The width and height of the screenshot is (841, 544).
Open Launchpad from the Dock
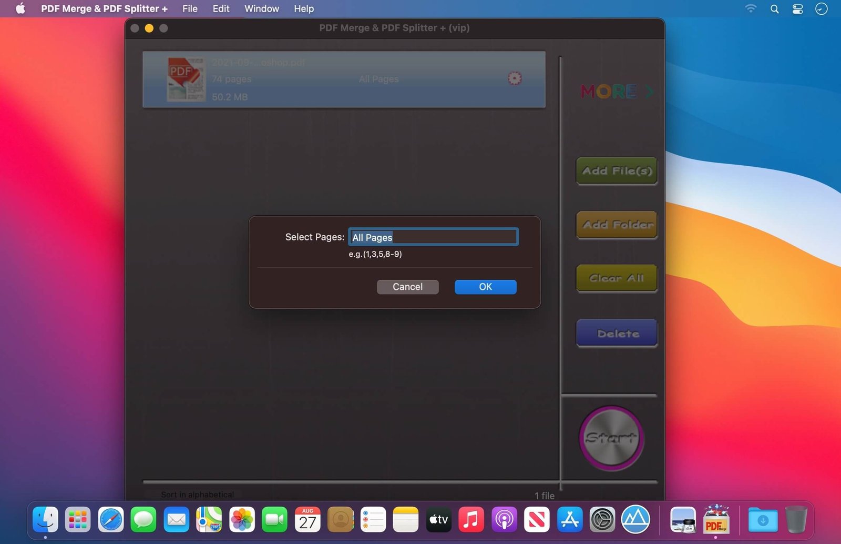click(78, 520)
